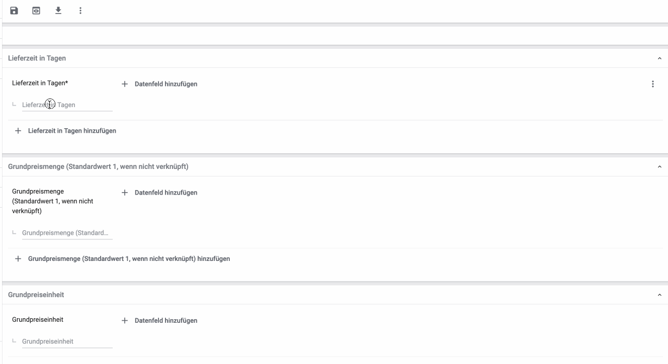Focus the Grundpreismenge (Standard… input field
The height and width of the screenshot is (364, 668).
click(x=67, y=233)
